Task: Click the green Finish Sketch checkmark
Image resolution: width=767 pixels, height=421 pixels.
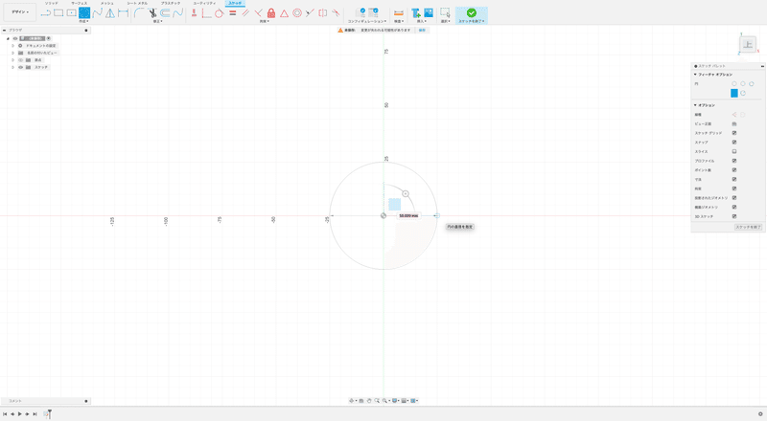Action: tap(472, 12)
